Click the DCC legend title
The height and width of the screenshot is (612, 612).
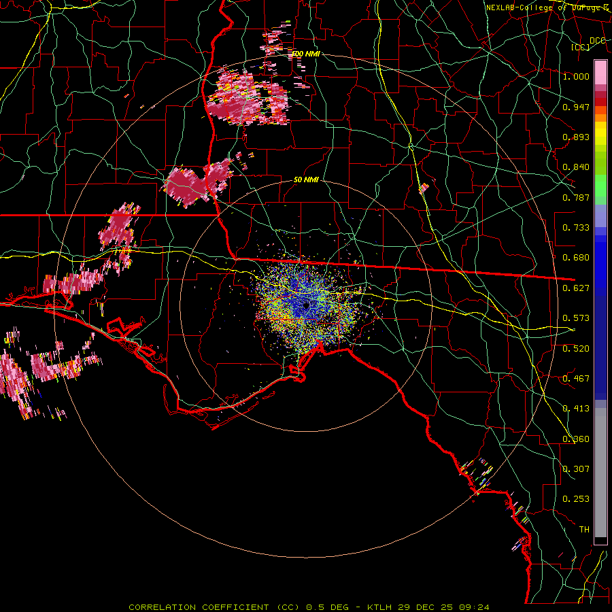pyautogui.click(x=598, y=41)
